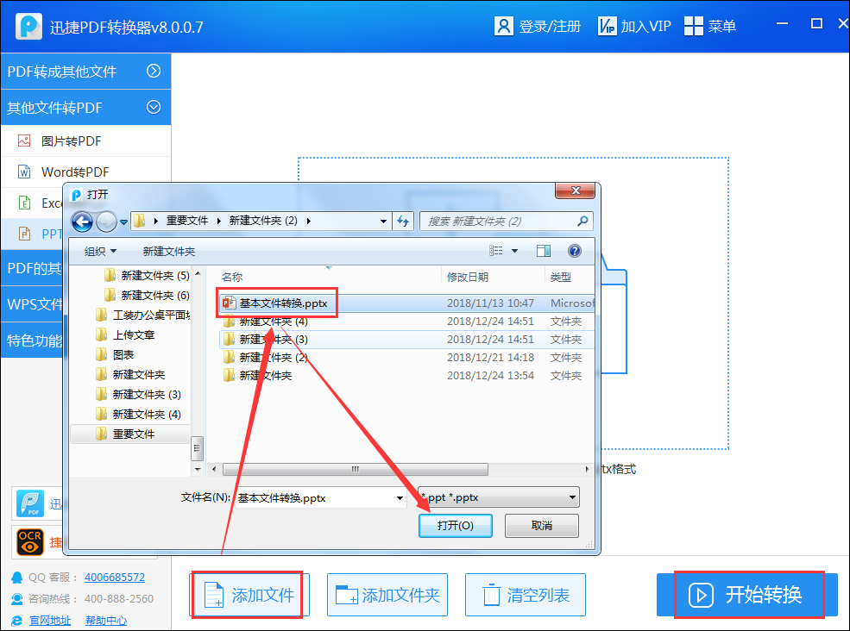Image resolution: width=850 pixels, height=631 pixels.
Task: Click the 迅捷PDF转换器 app logo
Action: (28, 26)
